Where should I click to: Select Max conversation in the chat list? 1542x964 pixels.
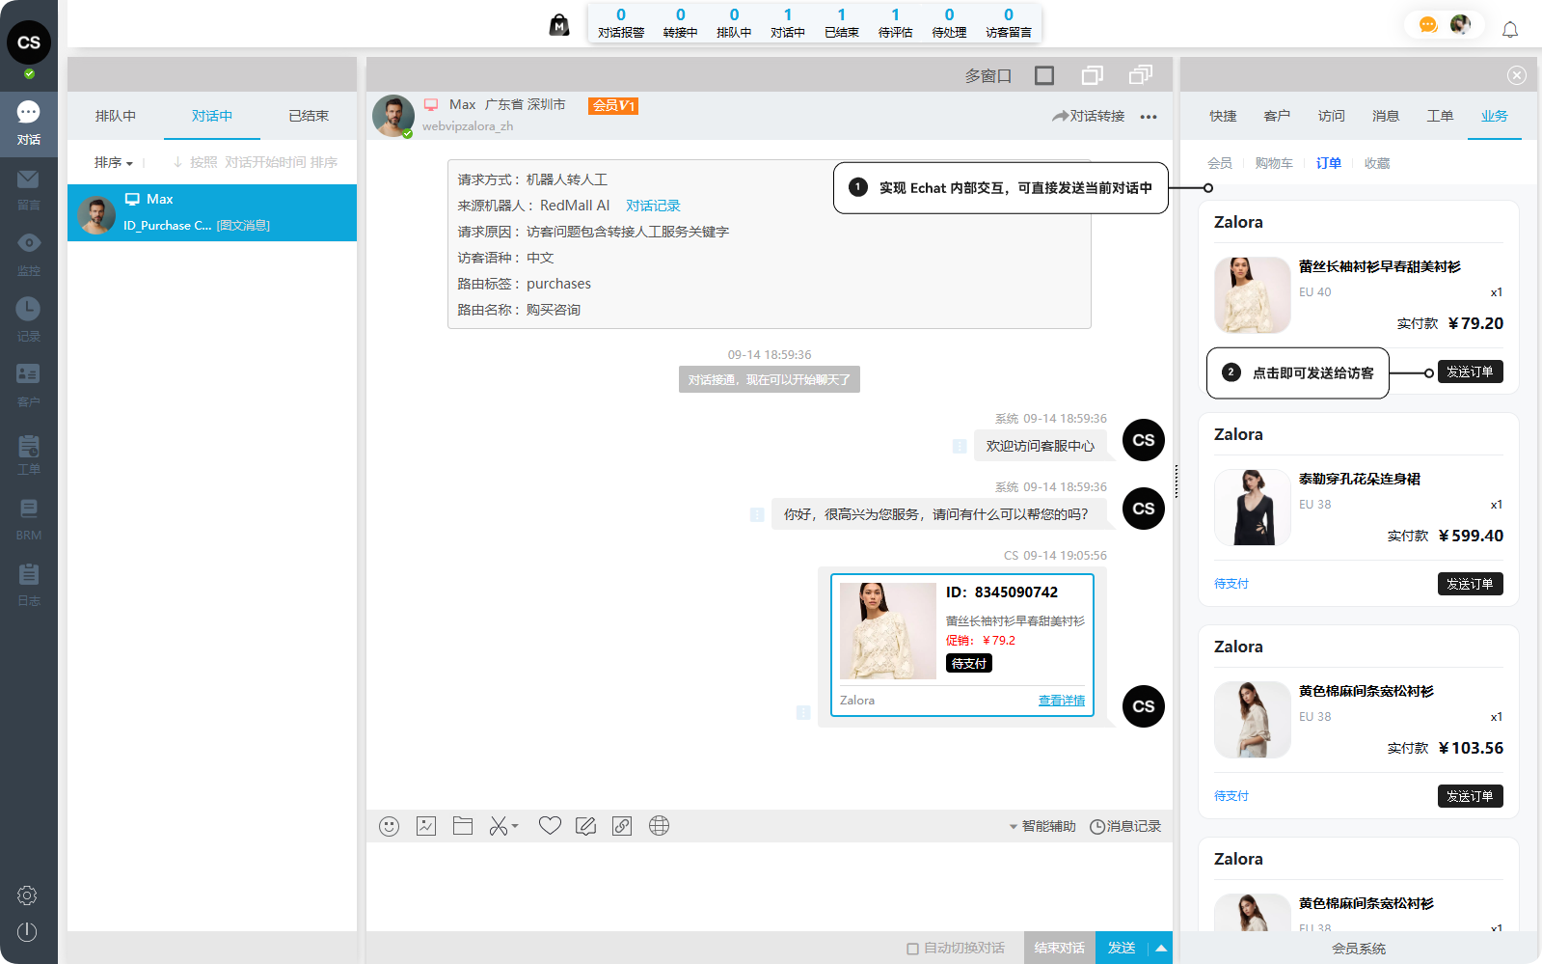pyautogui.click(x=212, y=212)
